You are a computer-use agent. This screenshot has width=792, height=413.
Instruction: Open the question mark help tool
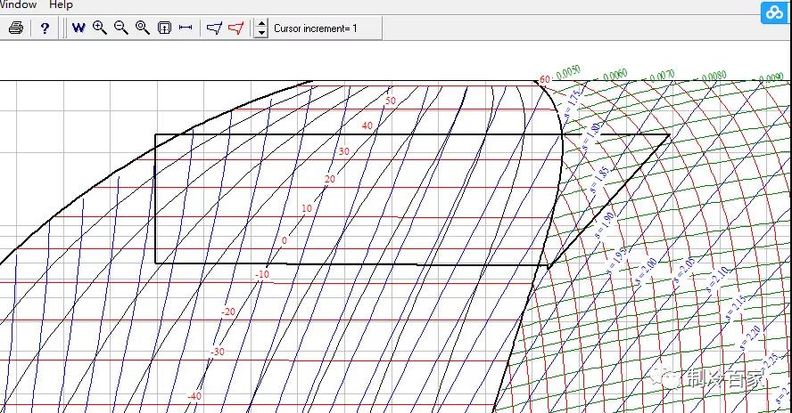click(x=45, y=28)
